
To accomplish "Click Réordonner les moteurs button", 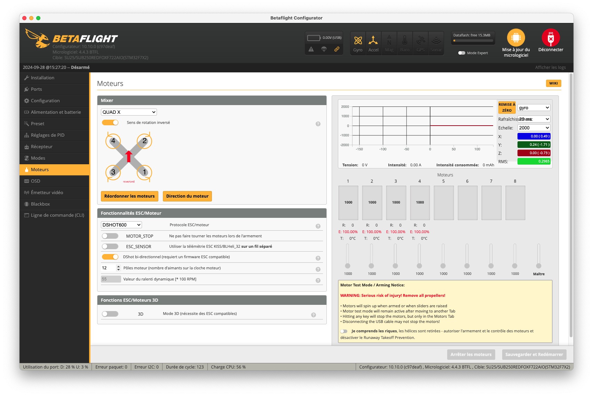I will click(x=129, y=196).
